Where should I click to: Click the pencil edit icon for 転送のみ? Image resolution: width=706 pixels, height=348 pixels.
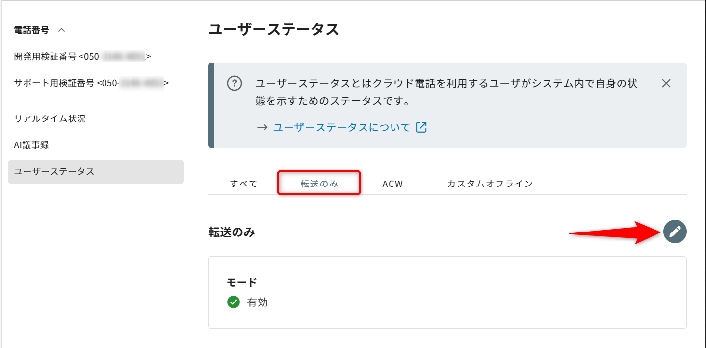675,232
